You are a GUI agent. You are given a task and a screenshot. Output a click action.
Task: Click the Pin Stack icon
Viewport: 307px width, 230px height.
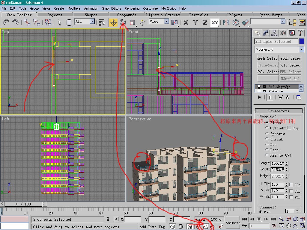tap(259, 97)
